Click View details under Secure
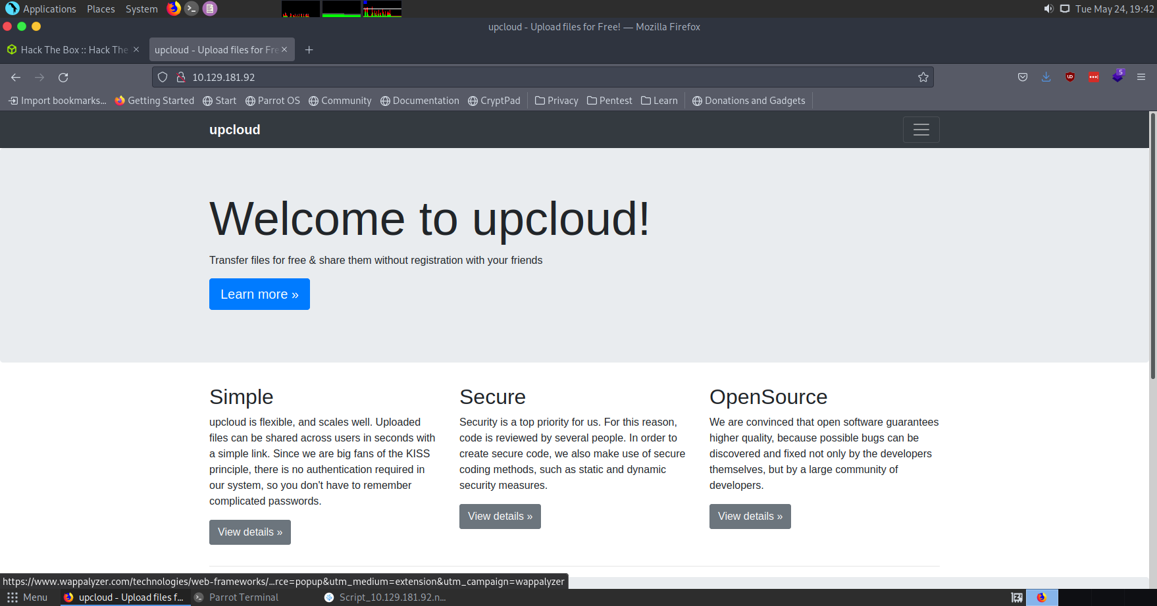This screenshot has width=1157, height=606. (500, 517)
